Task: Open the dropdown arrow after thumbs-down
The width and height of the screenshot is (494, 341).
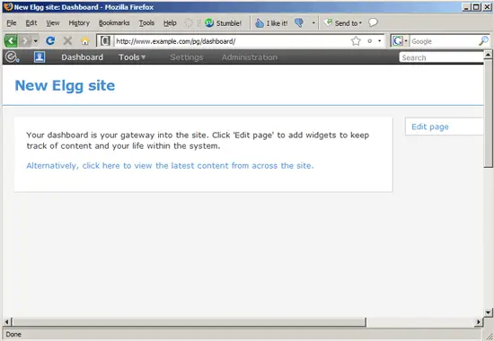Action: pos(313,23)
